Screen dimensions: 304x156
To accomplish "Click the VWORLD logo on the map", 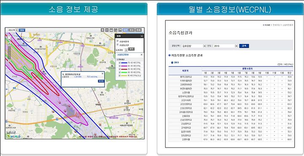I will click(14, 137).
